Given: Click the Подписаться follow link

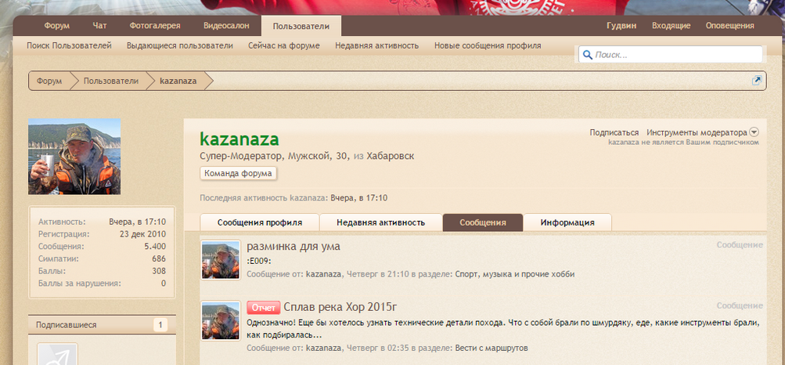Looking at the screenshot, I should (614, 132).
